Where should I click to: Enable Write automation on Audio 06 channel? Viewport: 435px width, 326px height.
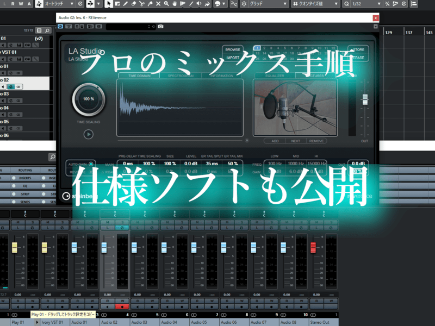pyautogui.click(x=241, y=301)
